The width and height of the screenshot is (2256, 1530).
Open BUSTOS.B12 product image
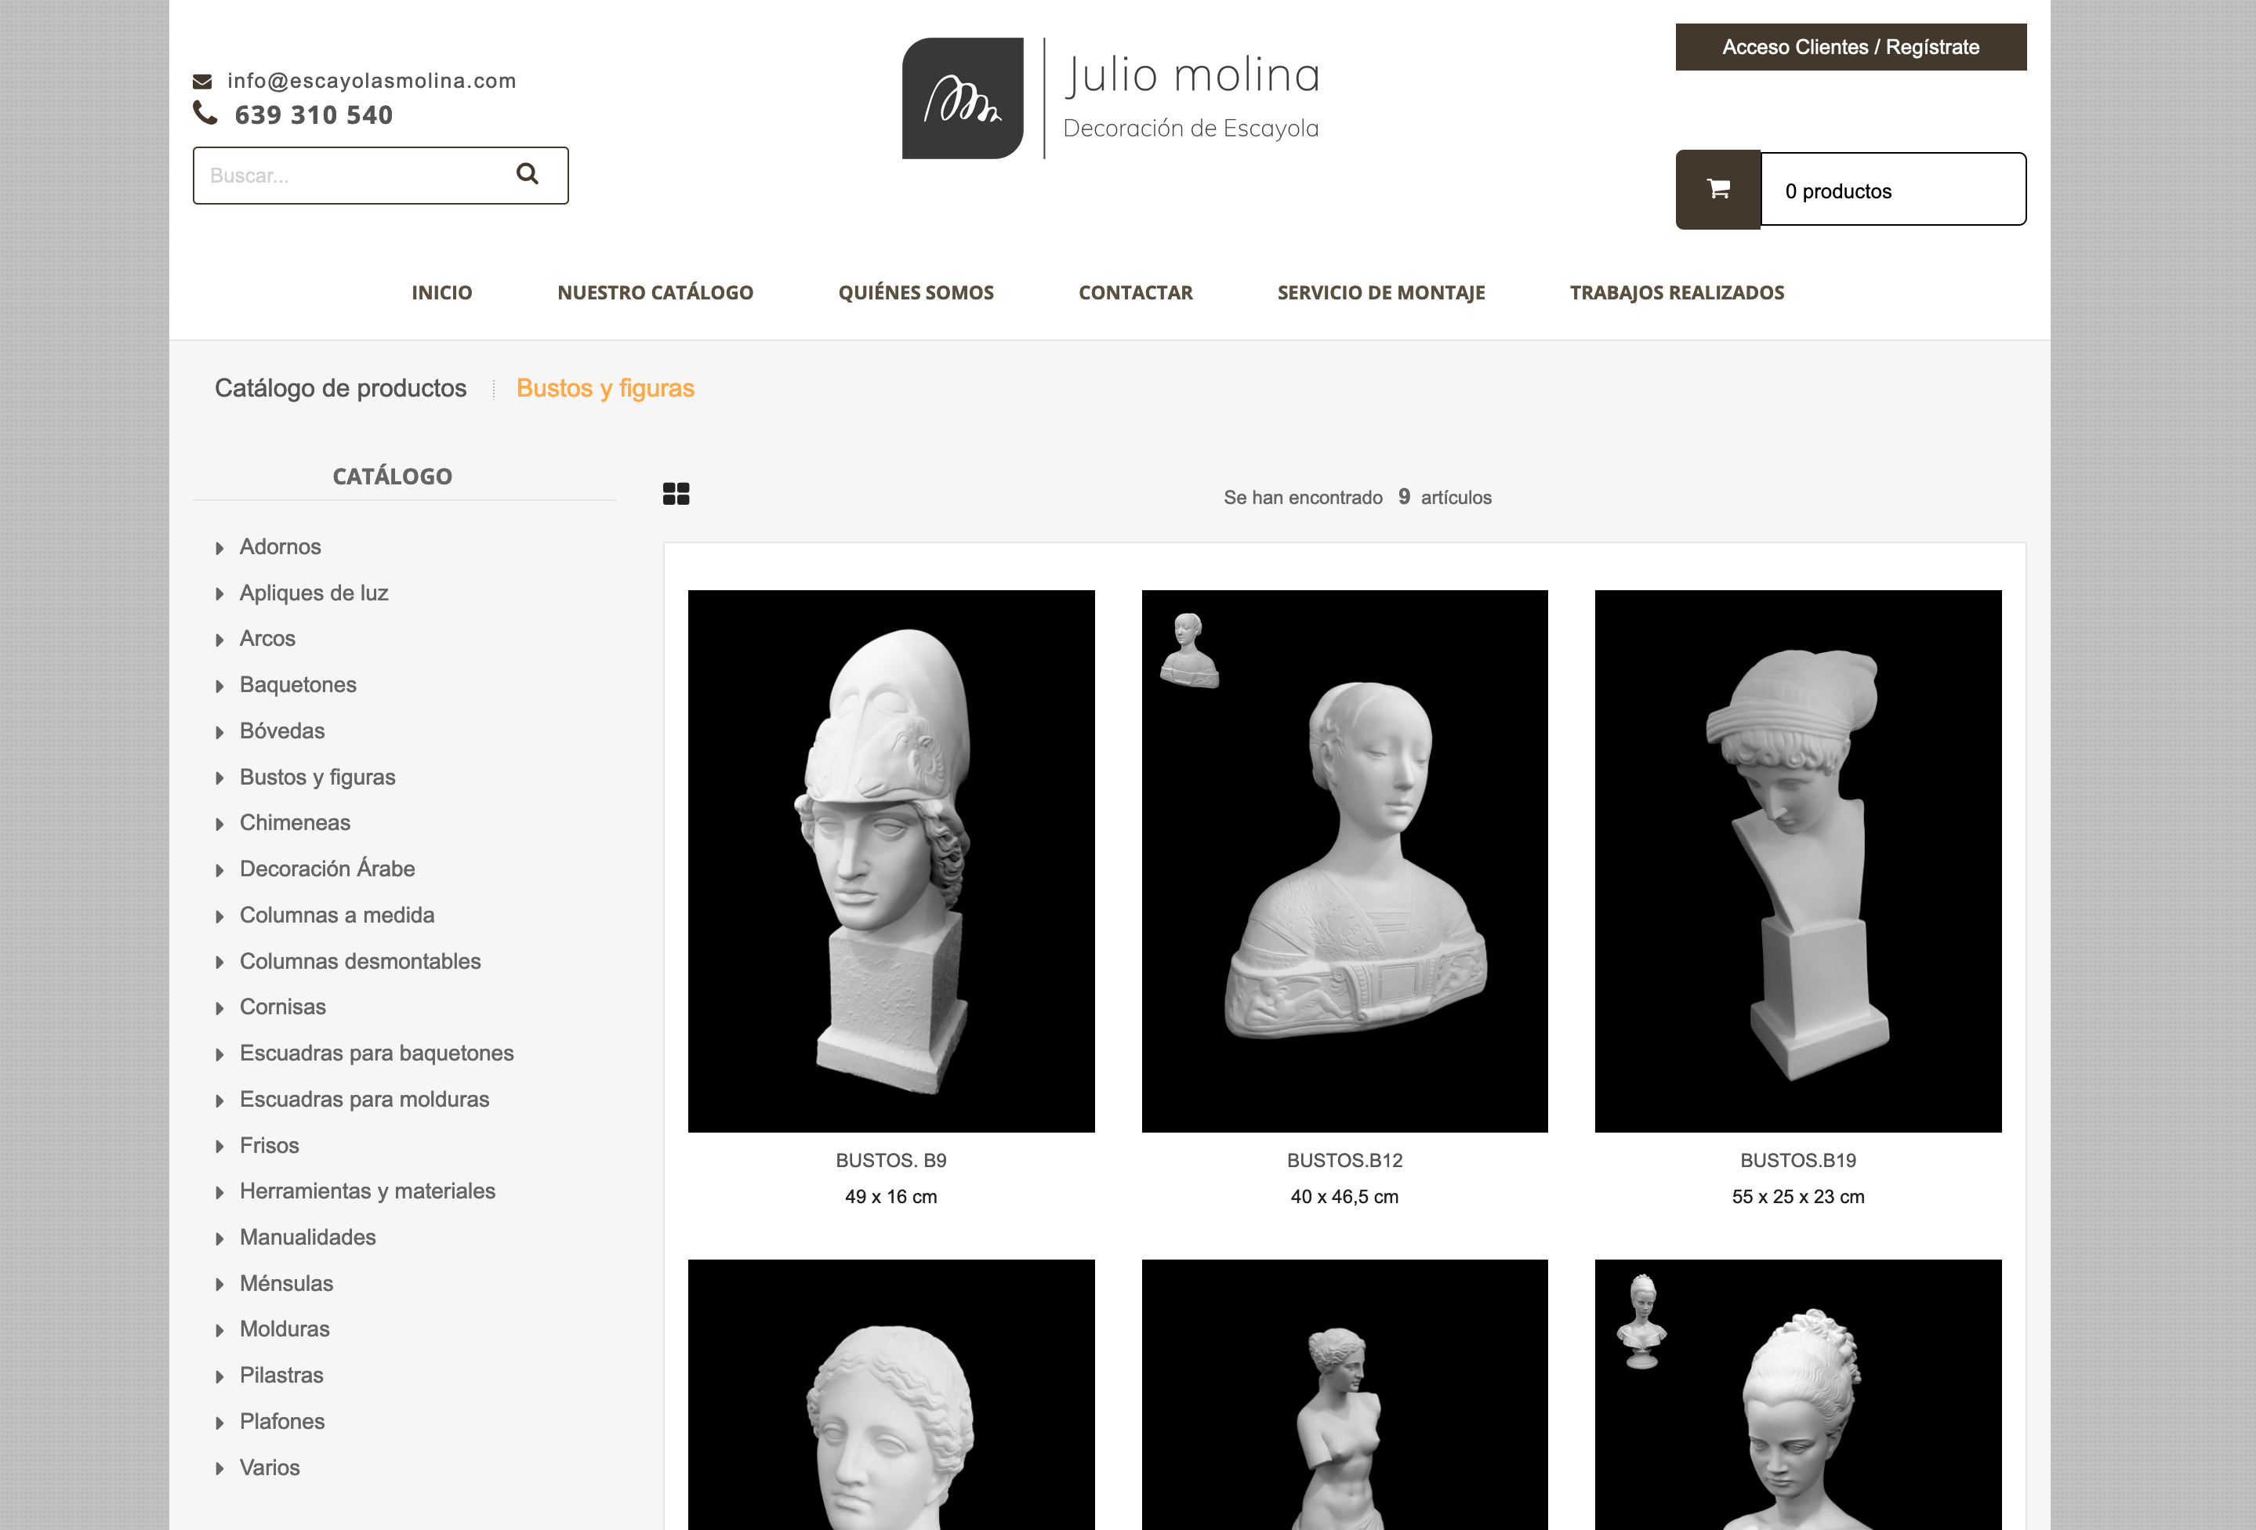[1344, 861]
